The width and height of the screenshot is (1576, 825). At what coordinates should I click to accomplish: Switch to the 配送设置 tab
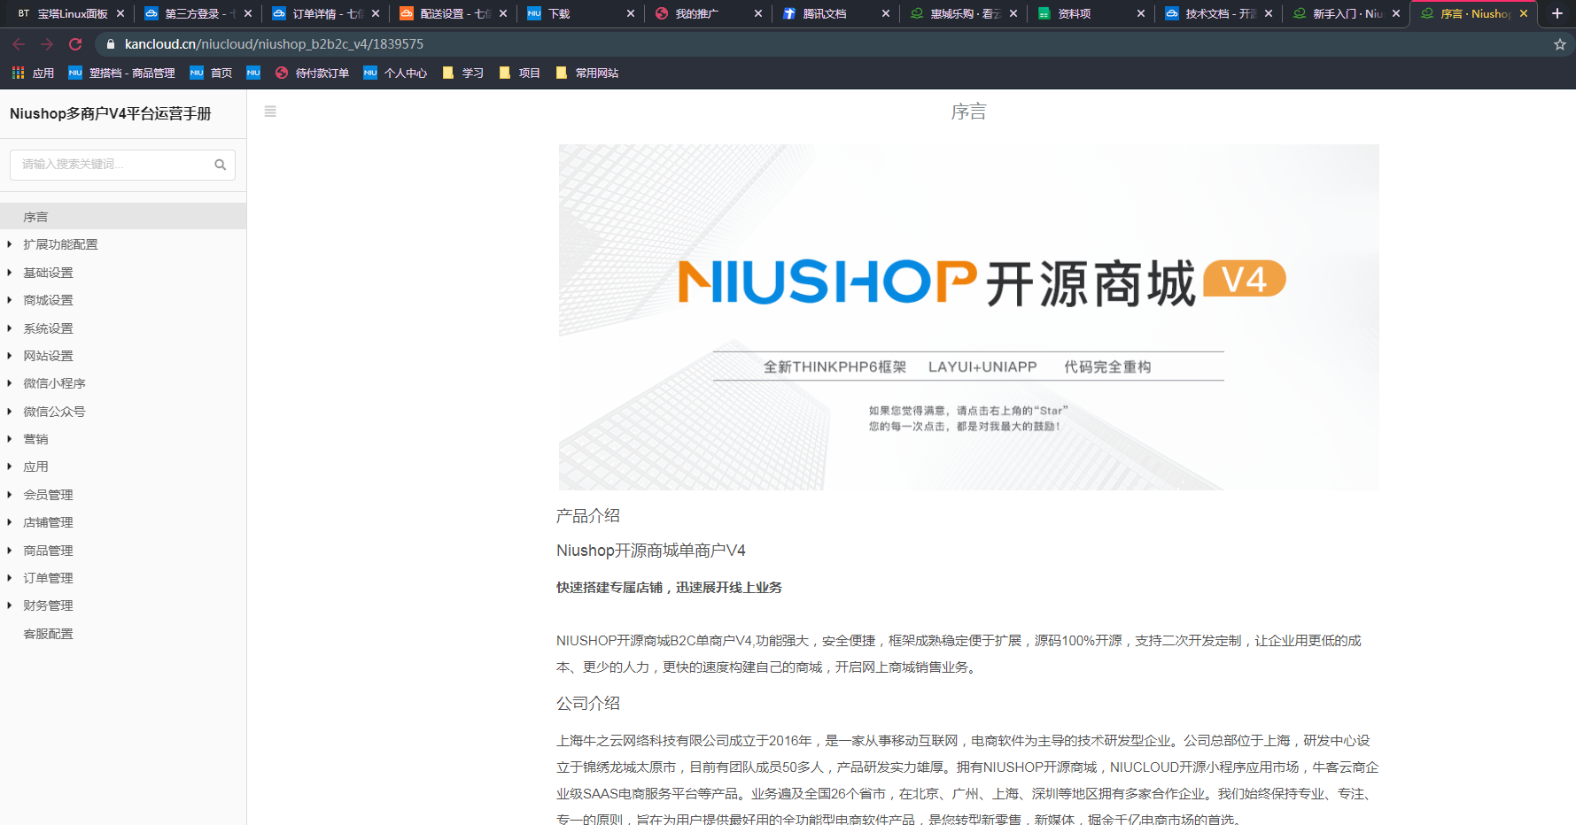453,13
